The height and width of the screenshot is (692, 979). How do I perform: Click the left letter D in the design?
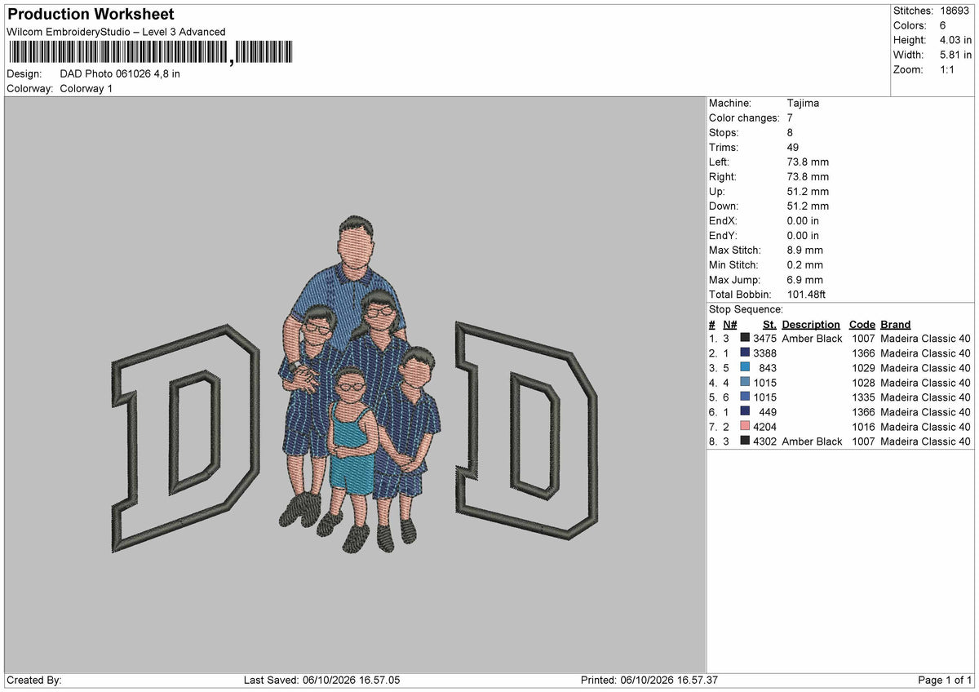coord(185,439)
